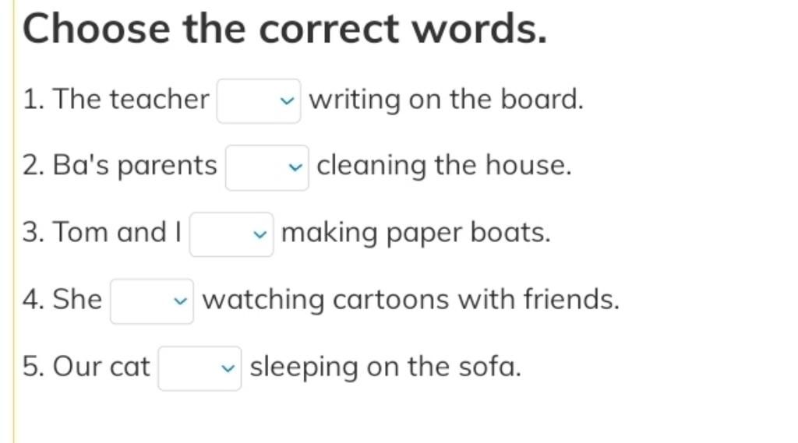Open the dropdown after "Our cat"

(200, 368)
